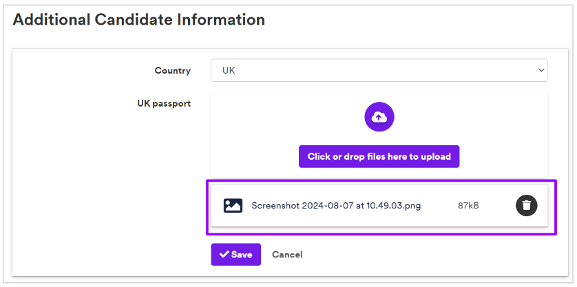Cancel the candidate information form
Viewport: 577px width, 287px height.
[287, 254]
